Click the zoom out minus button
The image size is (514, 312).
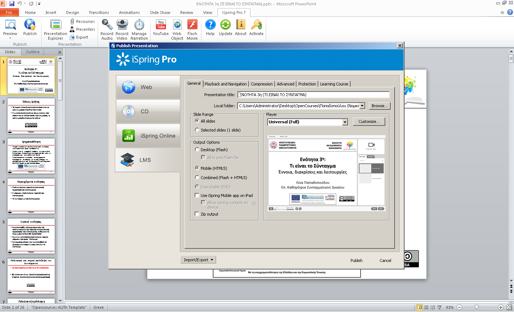pos(459,307)
